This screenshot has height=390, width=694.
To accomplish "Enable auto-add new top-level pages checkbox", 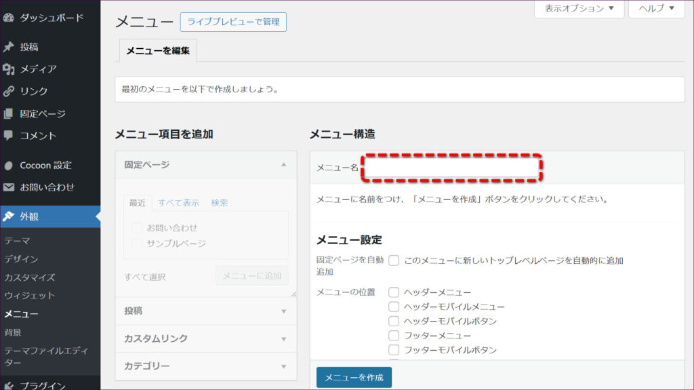I will coord(394,260).
